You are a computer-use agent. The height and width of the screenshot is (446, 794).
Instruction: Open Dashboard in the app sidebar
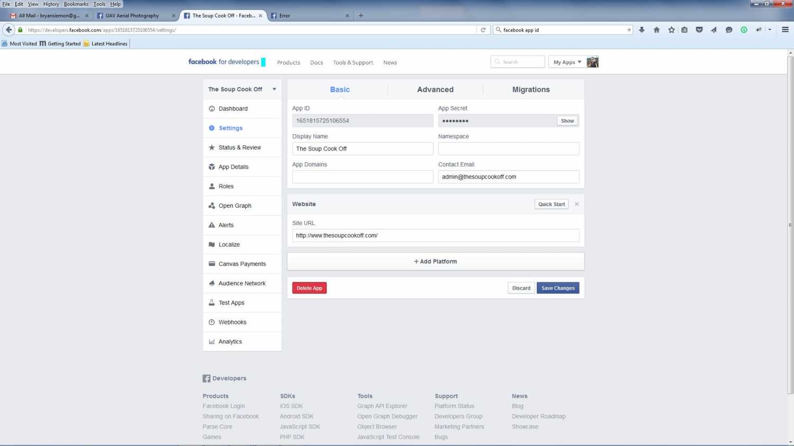tap(242, 108)
